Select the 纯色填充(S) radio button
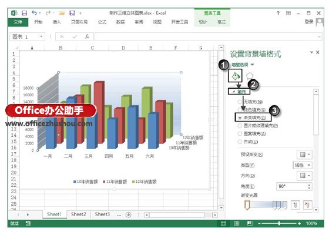 pyautogui.click(x=240, y=110)
